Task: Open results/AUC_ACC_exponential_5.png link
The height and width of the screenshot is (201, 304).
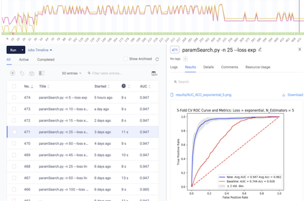Action: pyautogui.click(x=203, y=95)
